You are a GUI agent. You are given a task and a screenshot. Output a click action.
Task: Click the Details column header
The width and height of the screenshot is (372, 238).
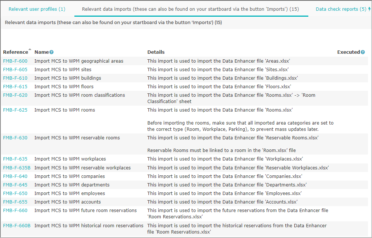pyautogui.click(x=156, y=52)
